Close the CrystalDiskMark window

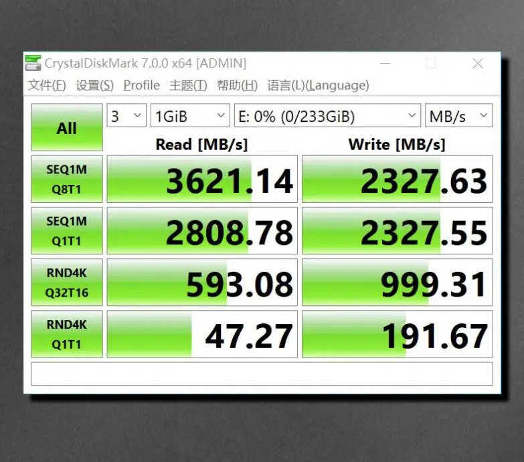(478, 63)
